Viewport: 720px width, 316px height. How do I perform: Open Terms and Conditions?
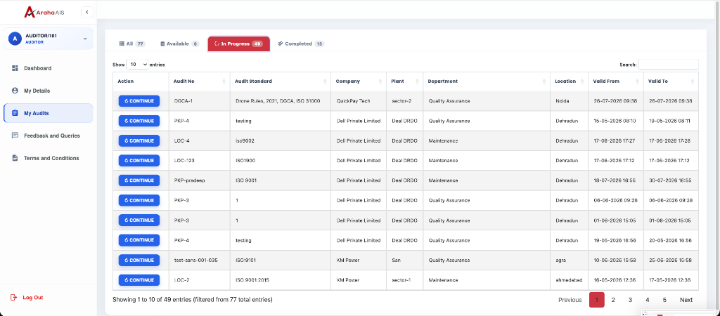(49, 158)
